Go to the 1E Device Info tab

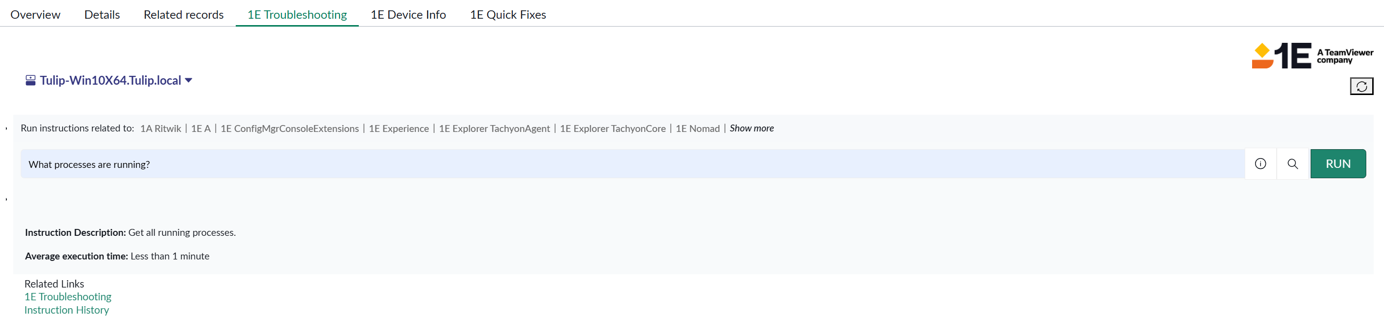(x=408, y=14)
